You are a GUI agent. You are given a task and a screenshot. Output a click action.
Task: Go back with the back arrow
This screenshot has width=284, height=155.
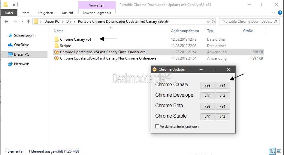6,22
